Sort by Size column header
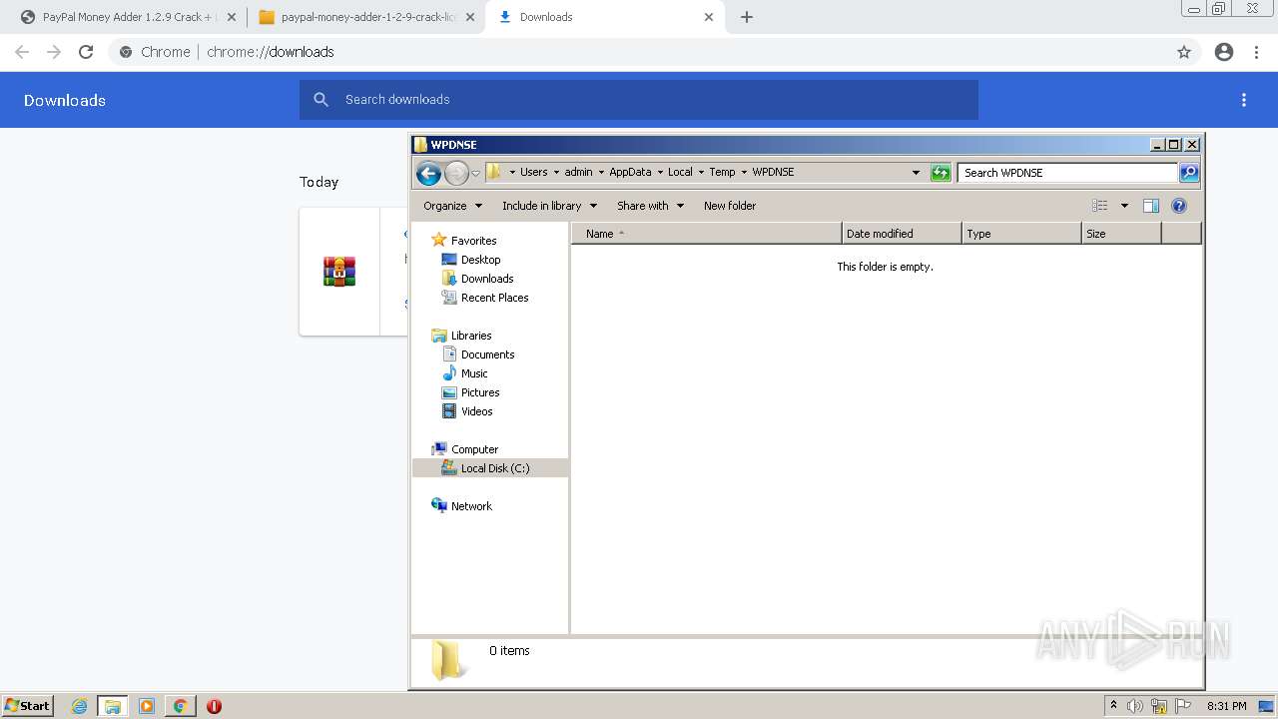Image resolution: width=1278 pixels, height=719 pixels. [x=1121, y=234]
